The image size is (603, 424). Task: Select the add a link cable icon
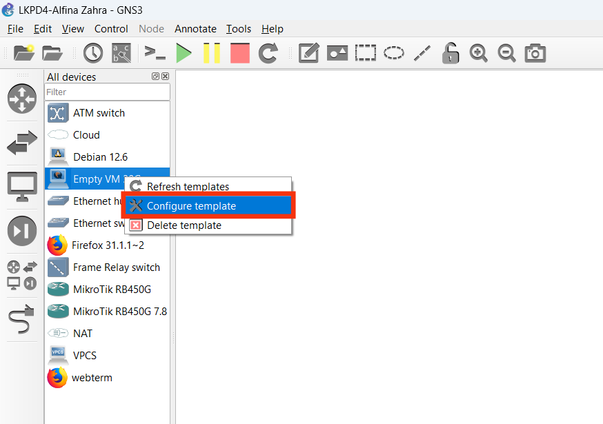point(22,320)
